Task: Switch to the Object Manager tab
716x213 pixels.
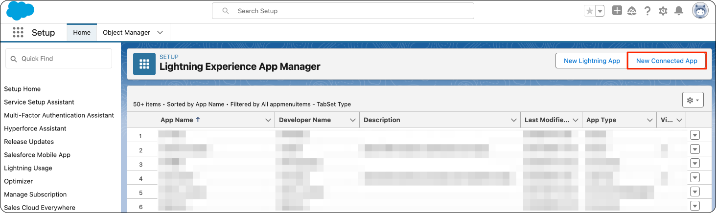Action: tap(126, 32)
